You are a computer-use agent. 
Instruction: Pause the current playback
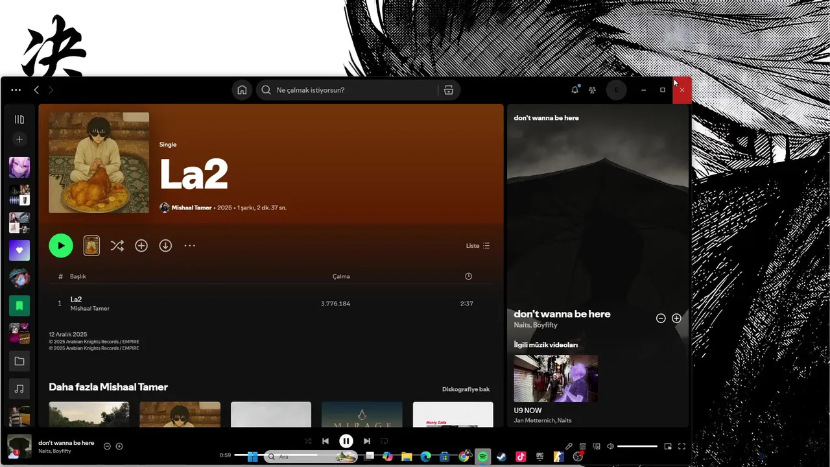pyautogui.click(x=346, y=441)
